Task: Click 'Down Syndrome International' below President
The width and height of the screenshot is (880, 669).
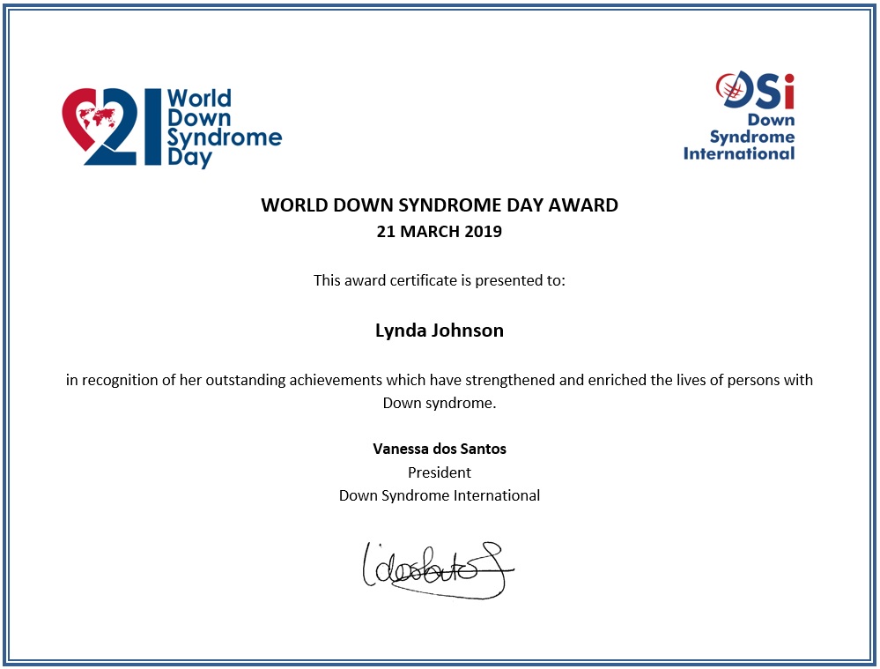Action: click(x=440, y=495)
